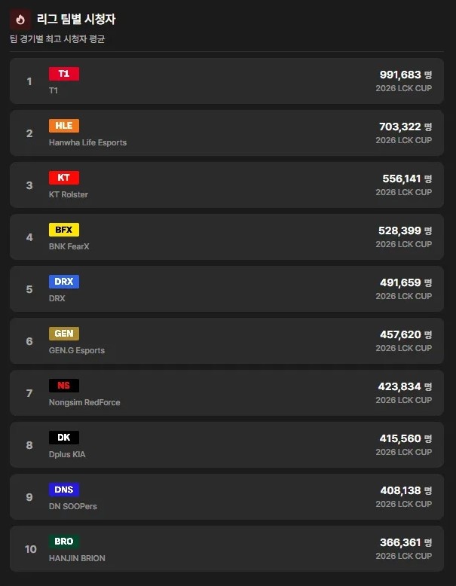This screenshot has width=456, height=586.
Task: Select the blue DRX team badge
Action: point(64,282)
